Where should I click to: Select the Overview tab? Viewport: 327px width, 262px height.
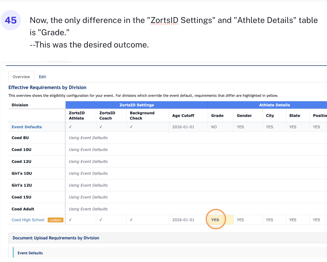[21, 77]
